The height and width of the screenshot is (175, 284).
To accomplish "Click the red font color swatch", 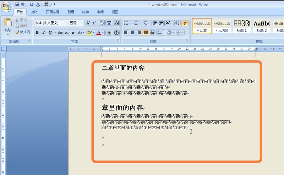I will point(99,33).
